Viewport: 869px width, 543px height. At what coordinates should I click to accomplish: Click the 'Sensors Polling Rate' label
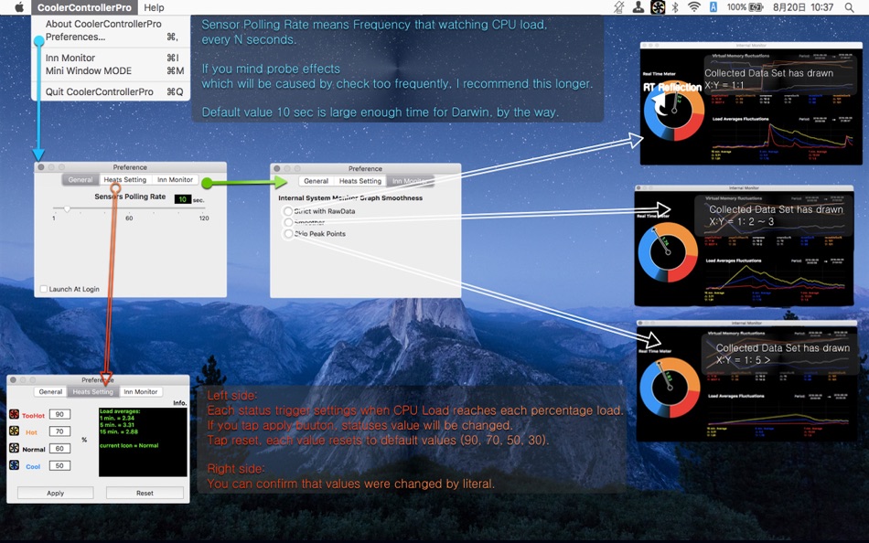pyautogui.click(x=130, y=197)
